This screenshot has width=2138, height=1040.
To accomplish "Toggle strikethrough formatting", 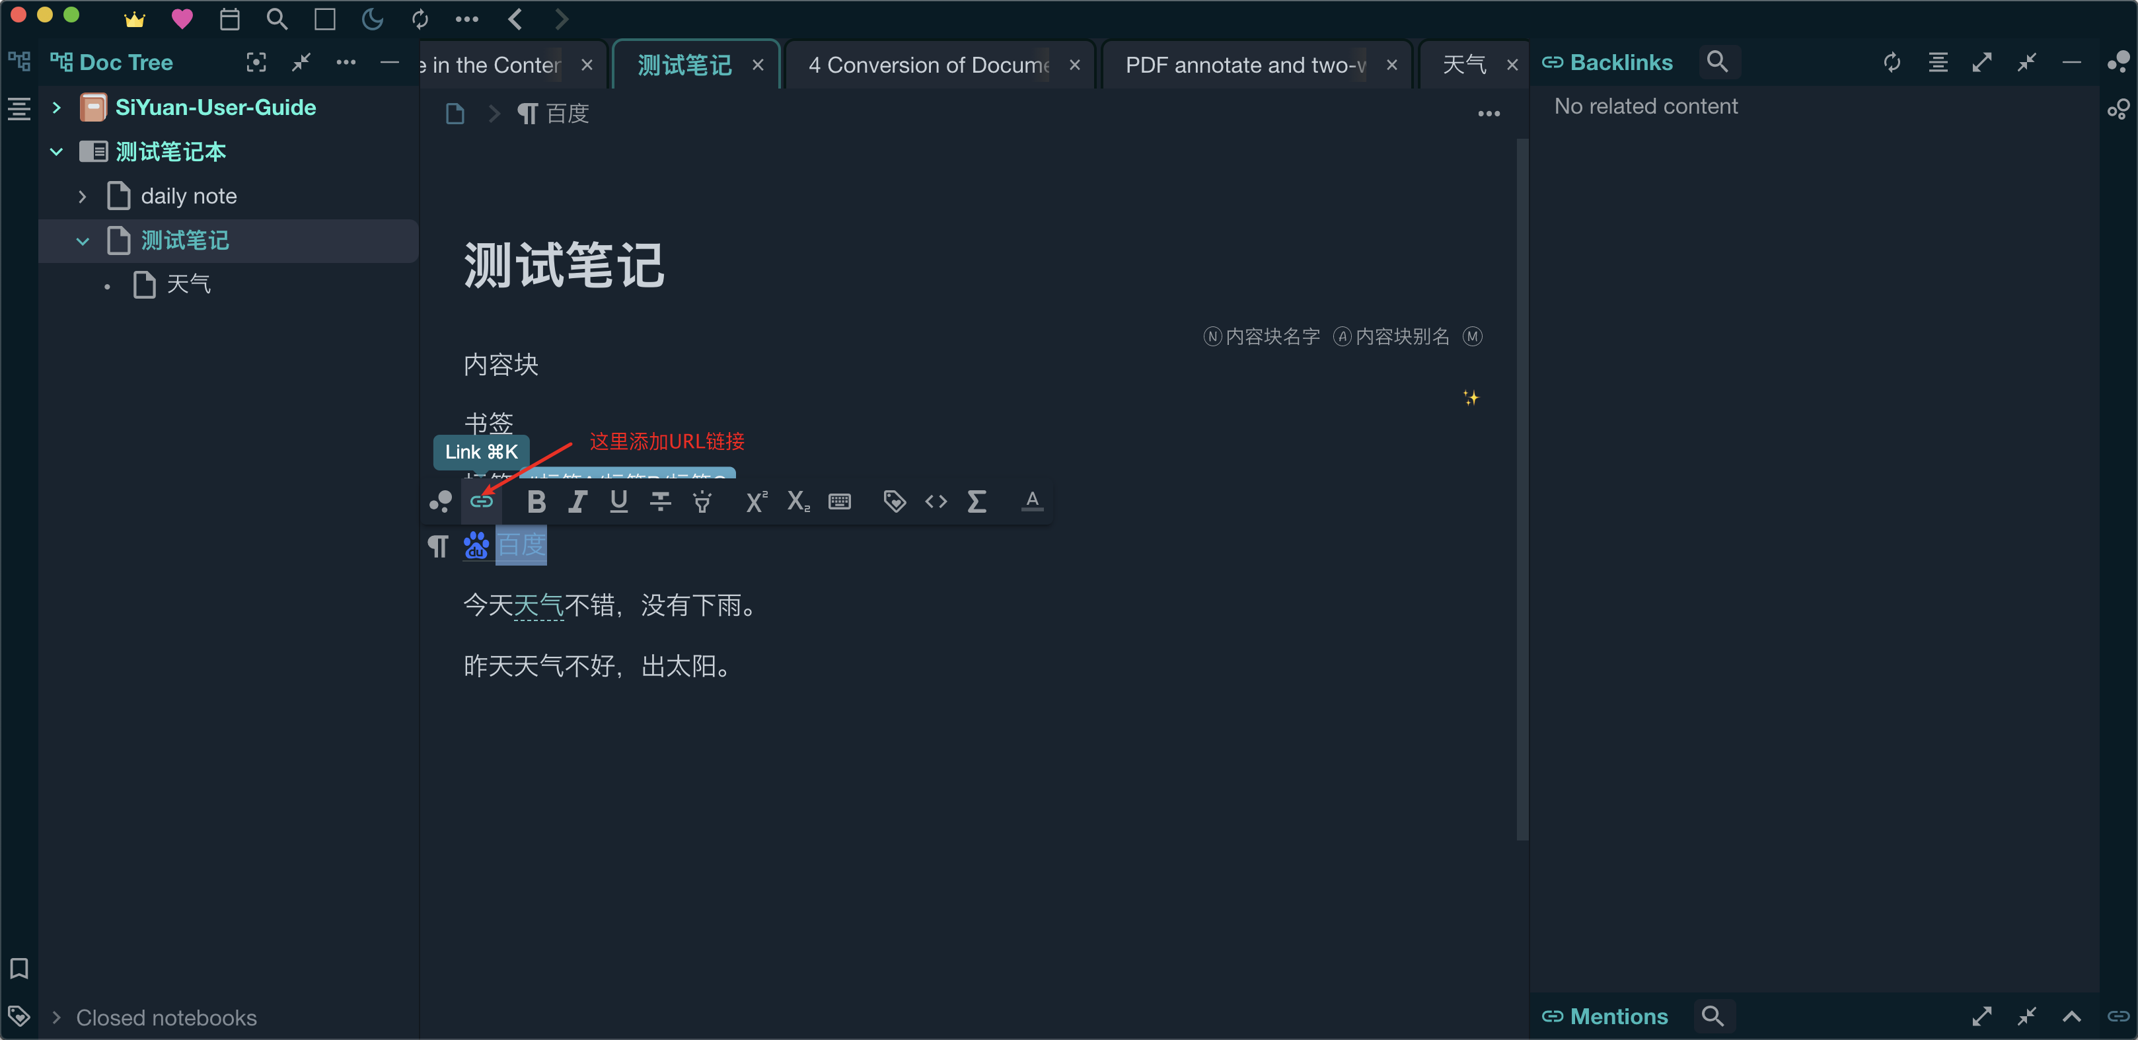I will click(661, 501).
